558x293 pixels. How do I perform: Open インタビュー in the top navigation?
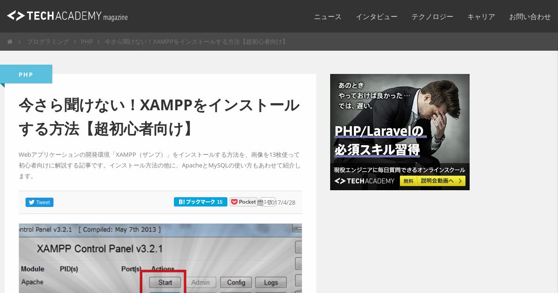coord(377,17)
